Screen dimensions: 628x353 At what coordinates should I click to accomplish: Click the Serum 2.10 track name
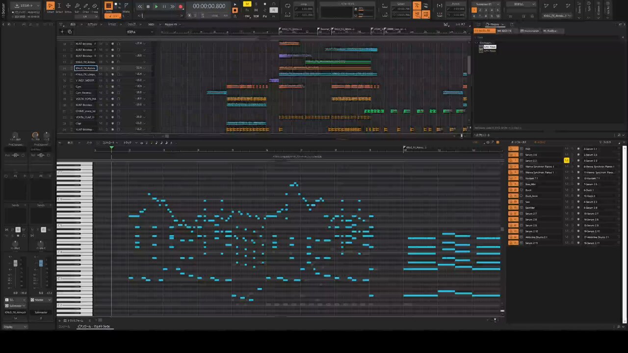pos(531,231)
